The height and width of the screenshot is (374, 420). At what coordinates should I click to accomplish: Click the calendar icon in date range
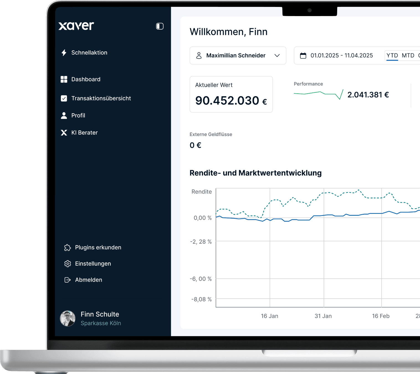click(x=303, y=56)
